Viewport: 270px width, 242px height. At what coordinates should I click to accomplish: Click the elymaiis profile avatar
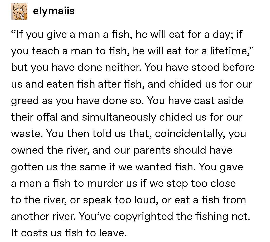[x=19, y=12]
